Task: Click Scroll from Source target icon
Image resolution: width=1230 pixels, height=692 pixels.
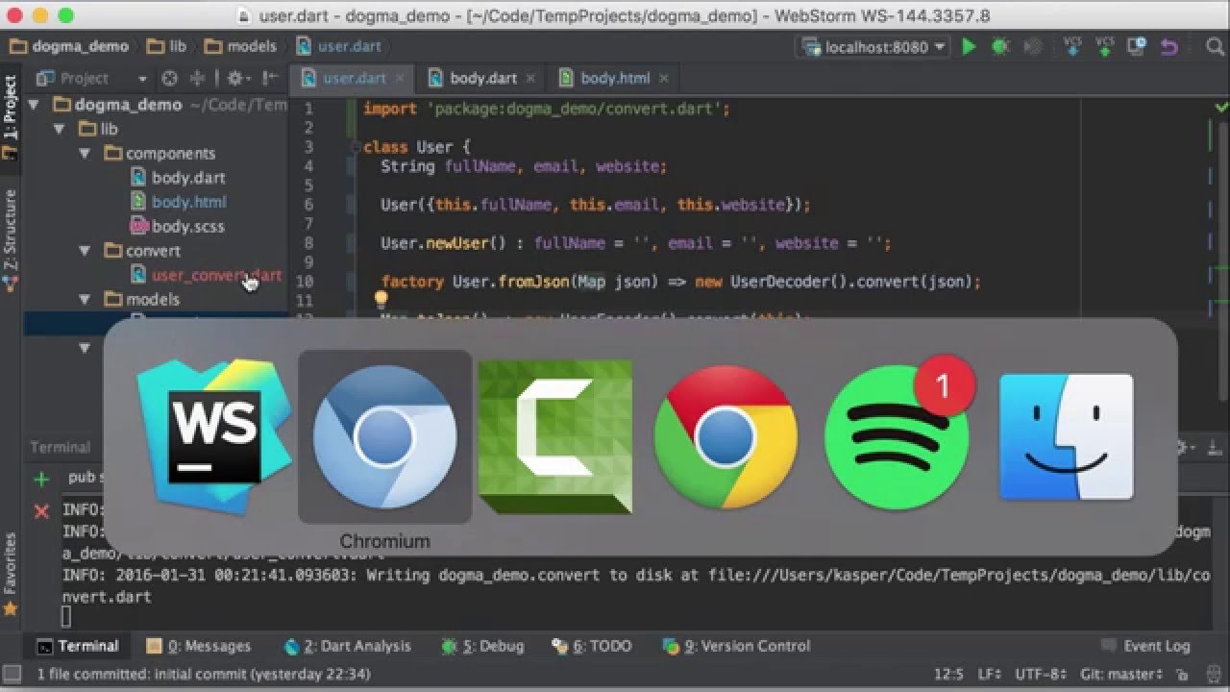Action: point(170,79)
